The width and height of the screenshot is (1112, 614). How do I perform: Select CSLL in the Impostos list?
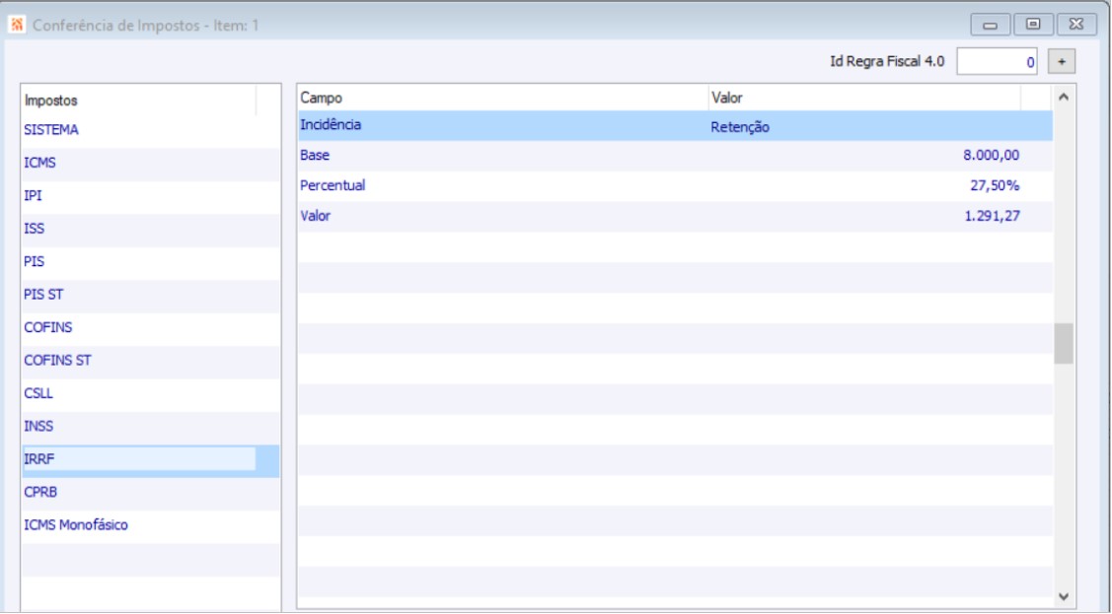[x=150, y=394]
